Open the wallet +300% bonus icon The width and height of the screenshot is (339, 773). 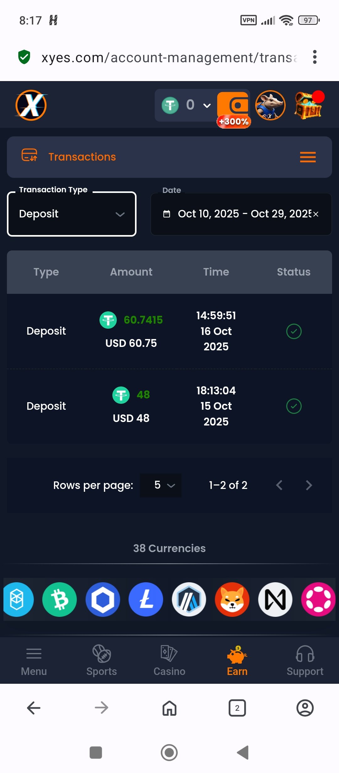coord(234,107)
